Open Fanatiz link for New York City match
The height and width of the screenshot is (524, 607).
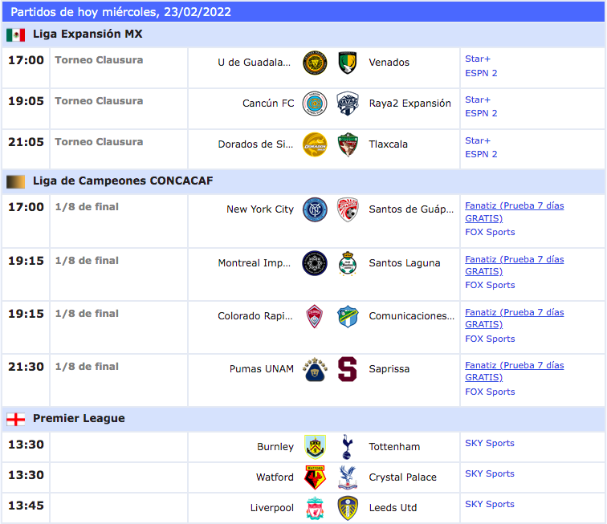pyautogui.click(x=514, y=212)
